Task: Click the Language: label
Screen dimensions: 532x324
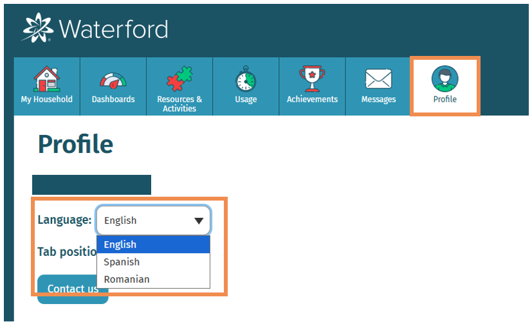Action: coord(64,220)
